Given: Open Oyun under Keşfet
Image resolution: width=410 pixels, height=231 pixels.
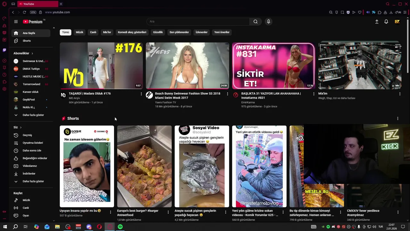Looking at the screenshot, I should click(x=31, y=216).
